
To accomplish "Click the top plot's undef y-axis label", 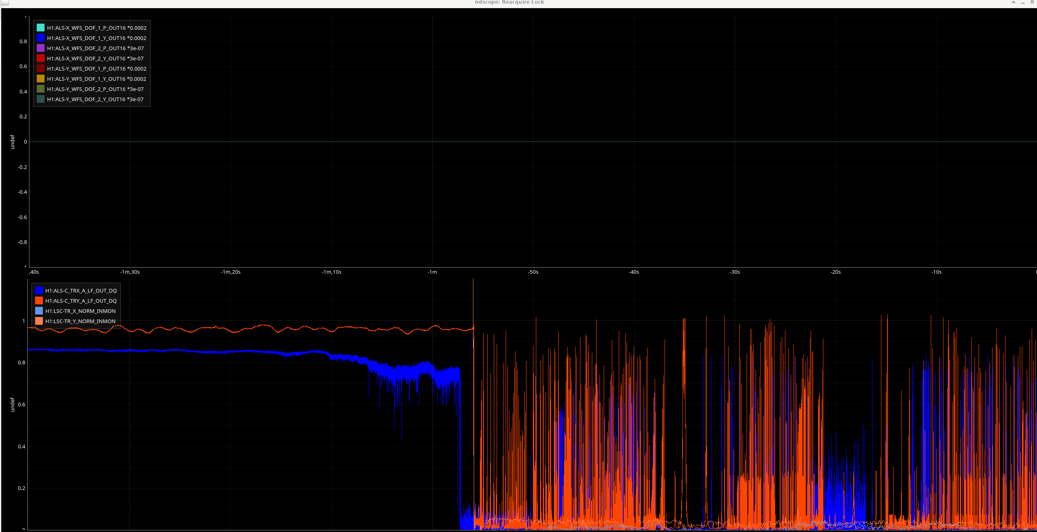I will click(x=12, y=142).
